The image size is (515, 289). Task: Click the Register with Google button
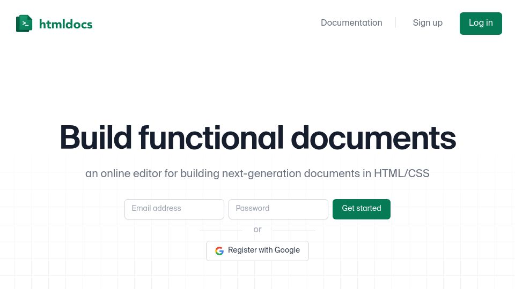[257, 251]
